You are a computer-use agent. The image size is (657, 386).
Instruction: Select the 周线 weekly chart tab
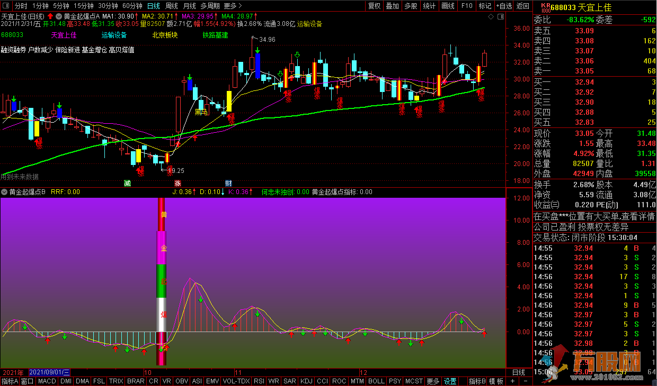click(171, 6)
